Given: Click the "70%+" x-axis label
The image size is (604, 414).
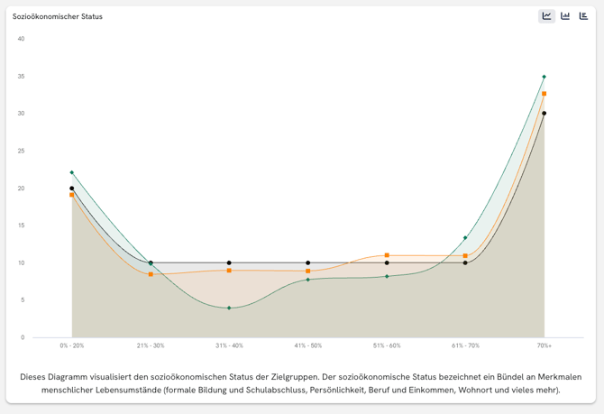Looking at the screenshot, I should [x=544, y=345].
